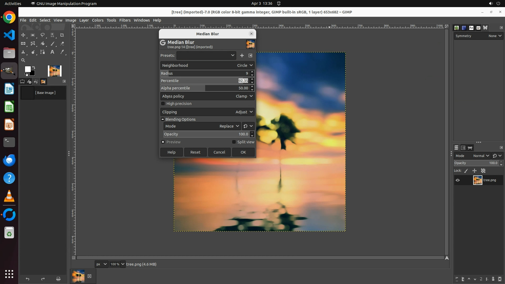Select the Bucket Fill tool
Viewport: 505px width, 284px height.
42,44
